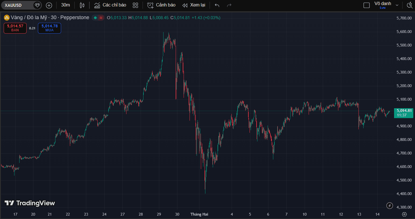Click the undo arrow
This screenshot has width=415, height=219.
(x=217, y=5)
